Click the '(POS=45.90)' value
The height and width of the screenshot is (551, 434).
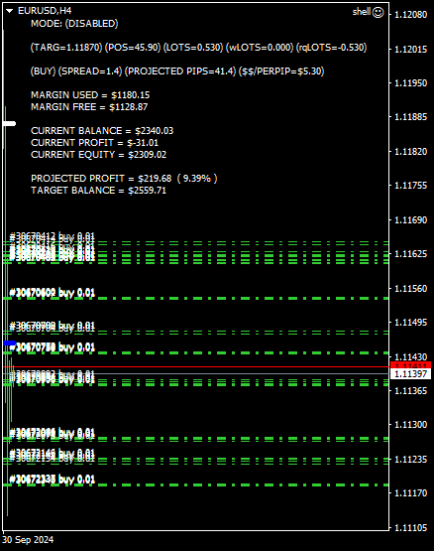pyautogui.click(x=133, y=48)
